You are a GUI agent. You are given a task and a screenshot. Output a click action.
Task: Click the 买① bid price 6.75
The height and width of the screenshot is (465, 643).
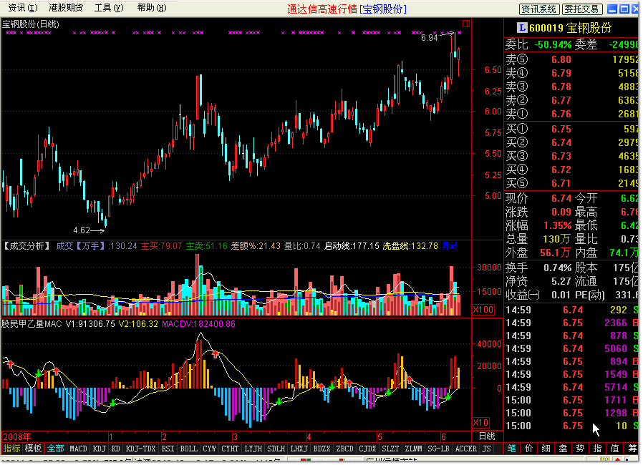point(561,129)
